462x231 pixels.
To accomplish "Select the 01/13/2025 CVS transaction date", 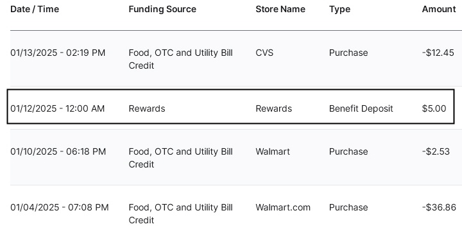I will tap(58, 53).
